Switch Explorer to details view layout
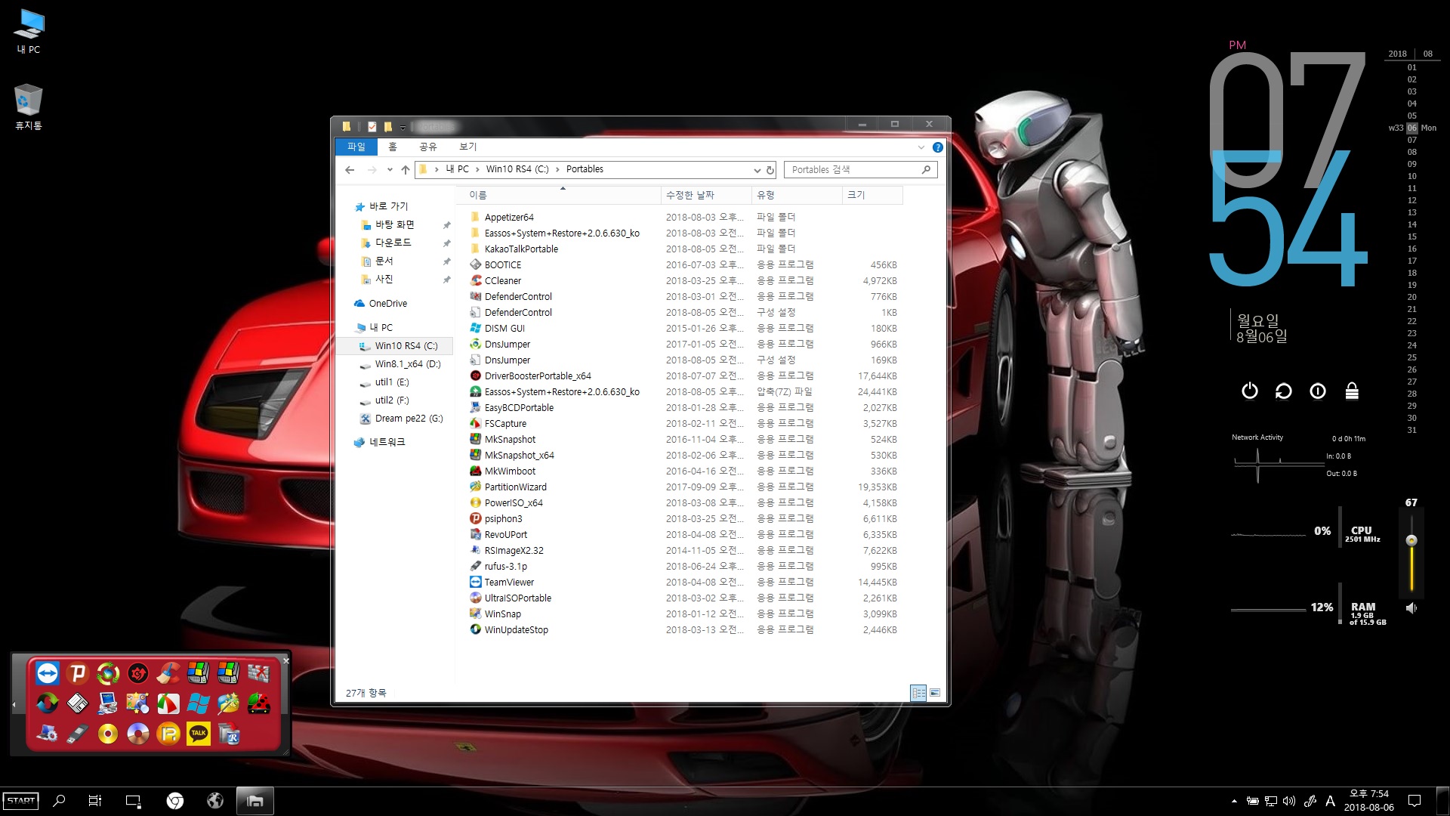Viewport: 1450px width, 816px height. pos(918,693)
